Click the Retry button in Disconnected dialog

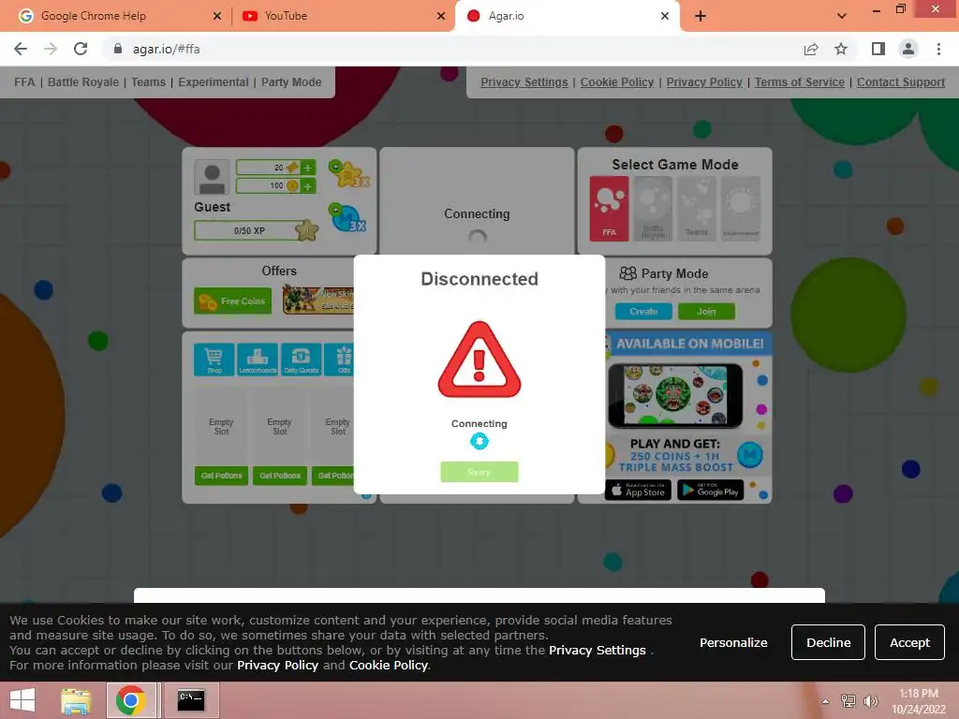(479, 472)
